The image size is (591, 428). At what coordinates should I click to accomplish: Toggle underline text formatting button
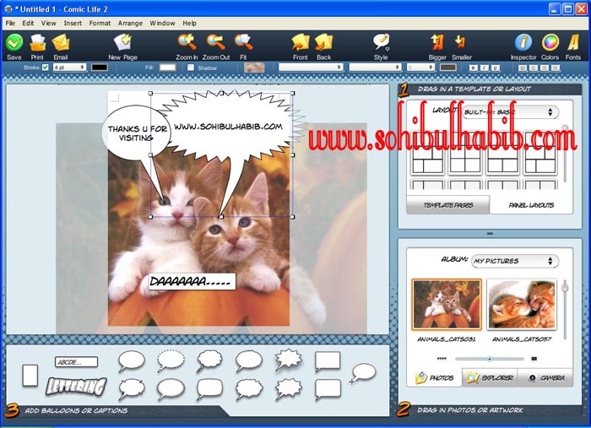click(x=496, y=68)
